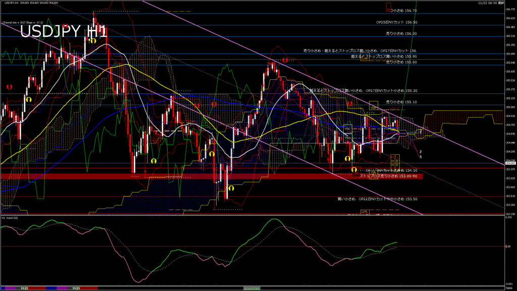
Task: Click the MACD zero level tag 0.00
Action: click(x=508, y=247)
